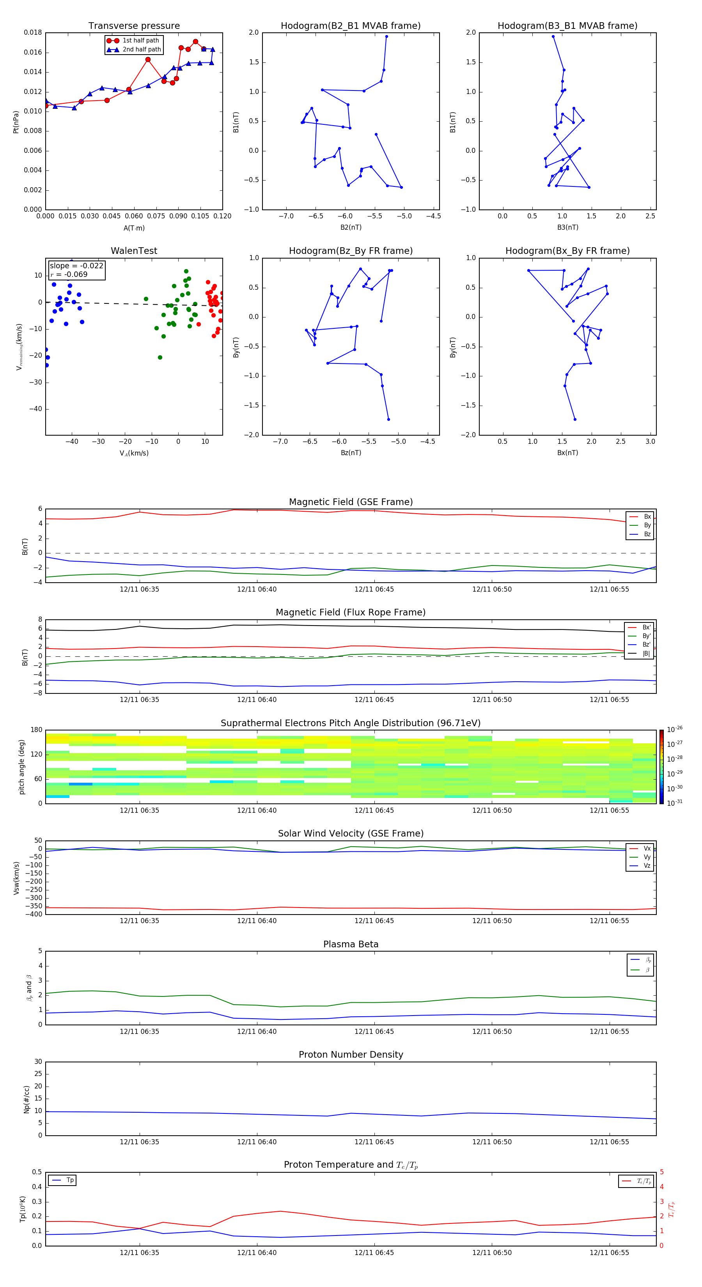Viewport: 702px width, 1287px height.
Task: Click the 'Transverse pressure' plot title
Action: point(134,25)
